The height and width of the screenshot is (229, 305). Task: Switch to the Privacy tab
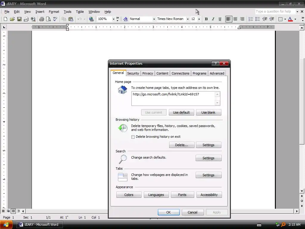pos(147,73)
